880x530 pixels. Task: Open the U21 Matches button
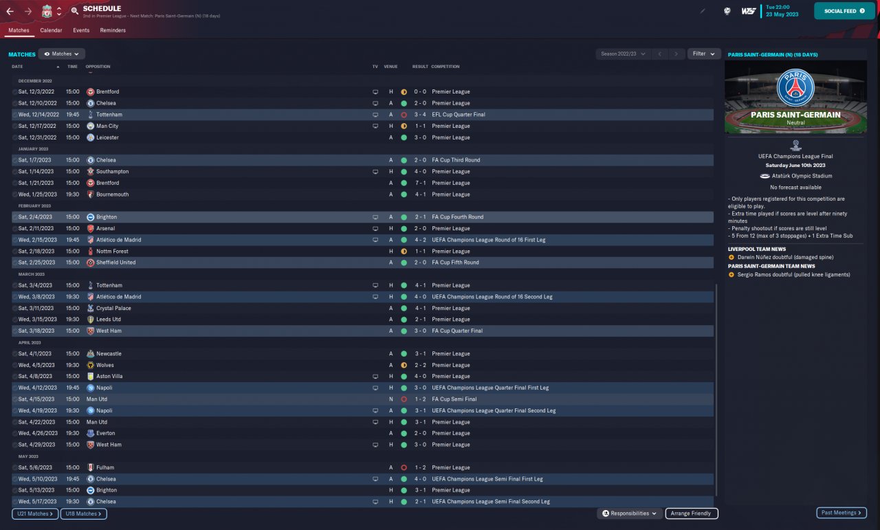coord(34,514)
